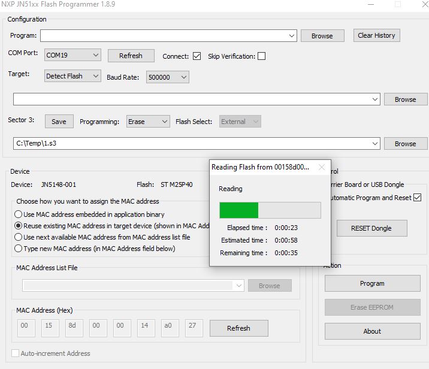Click the Elapsed time value 0:00:23
The width and height of the screenshot is (429, 369).
click(286, 228)
